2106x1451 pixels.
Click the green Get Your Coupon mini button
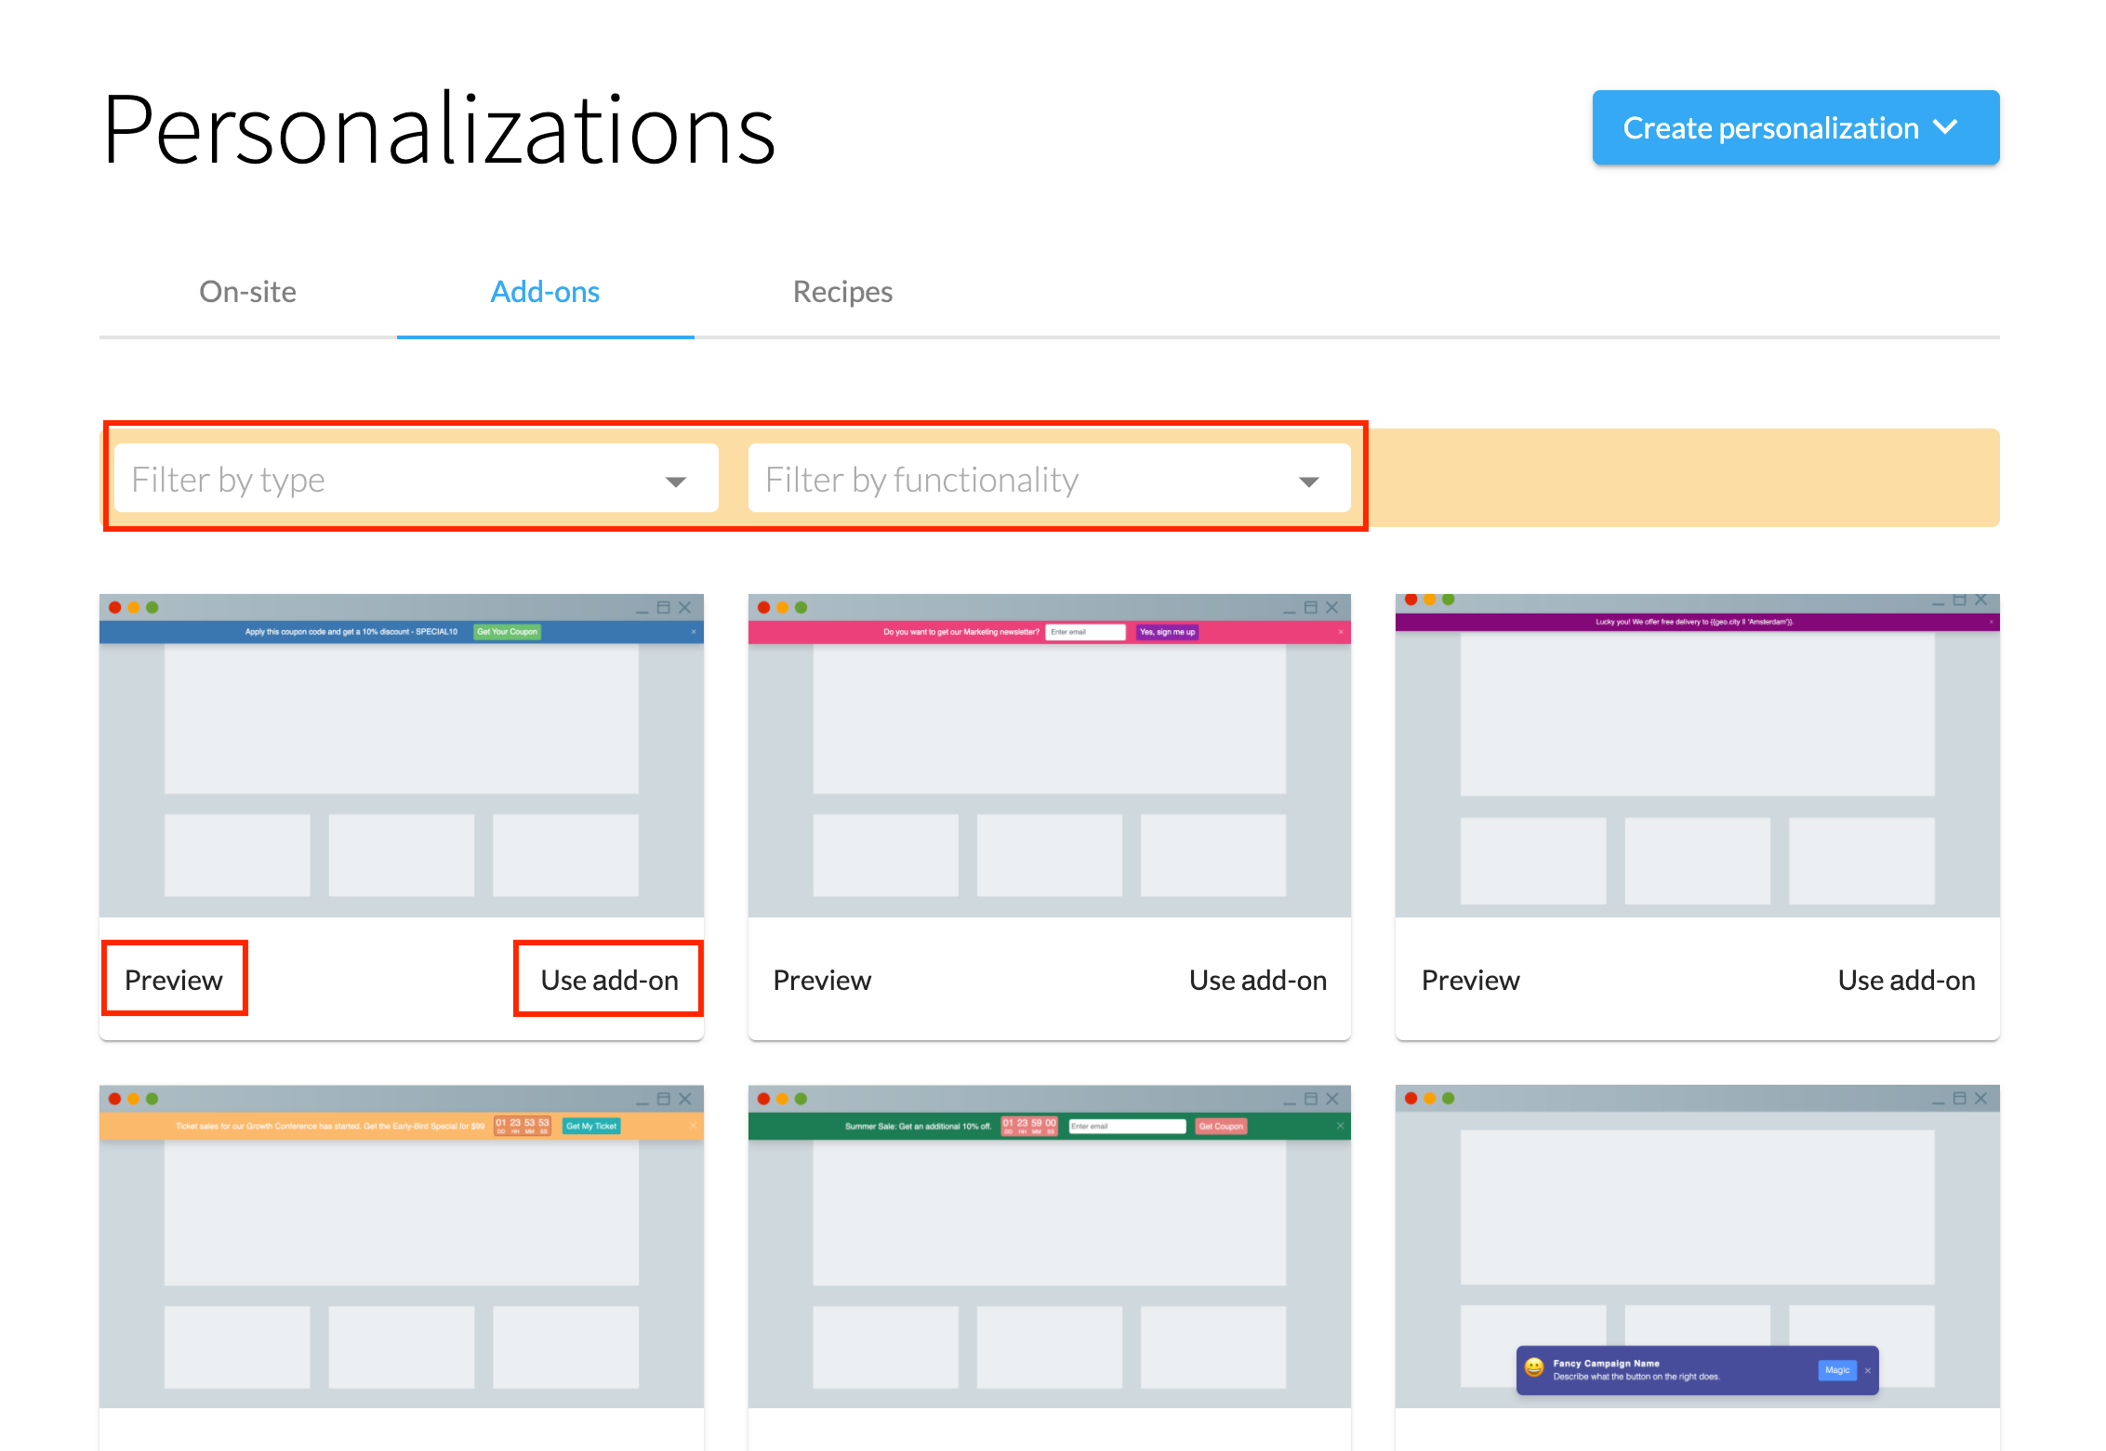coord(507,632)
